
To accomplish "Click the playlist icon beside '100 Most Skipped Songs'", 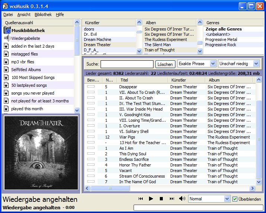I will (6, 77).
